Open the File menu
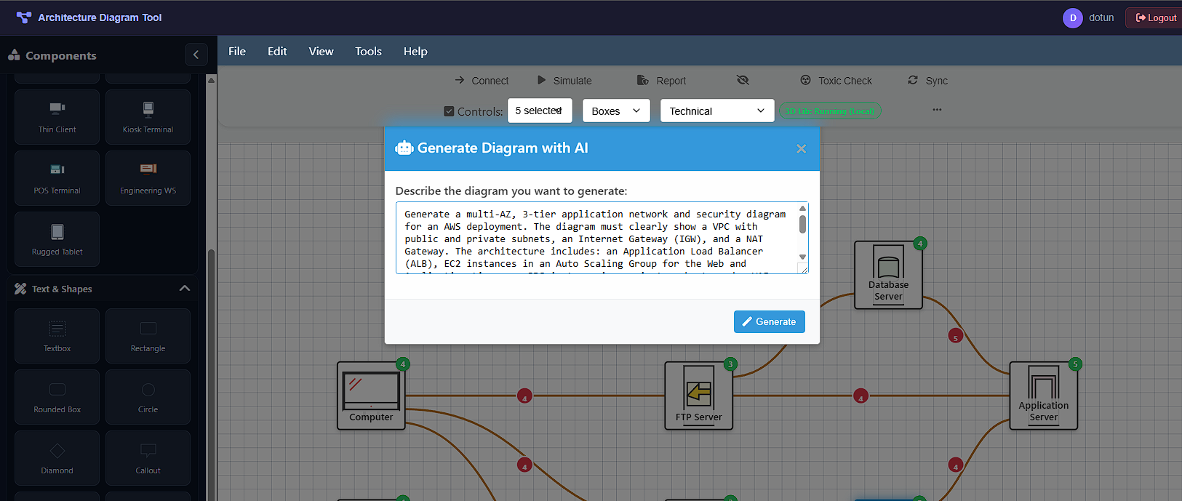This screenshot has height=501, width=1182. point(237,52)
